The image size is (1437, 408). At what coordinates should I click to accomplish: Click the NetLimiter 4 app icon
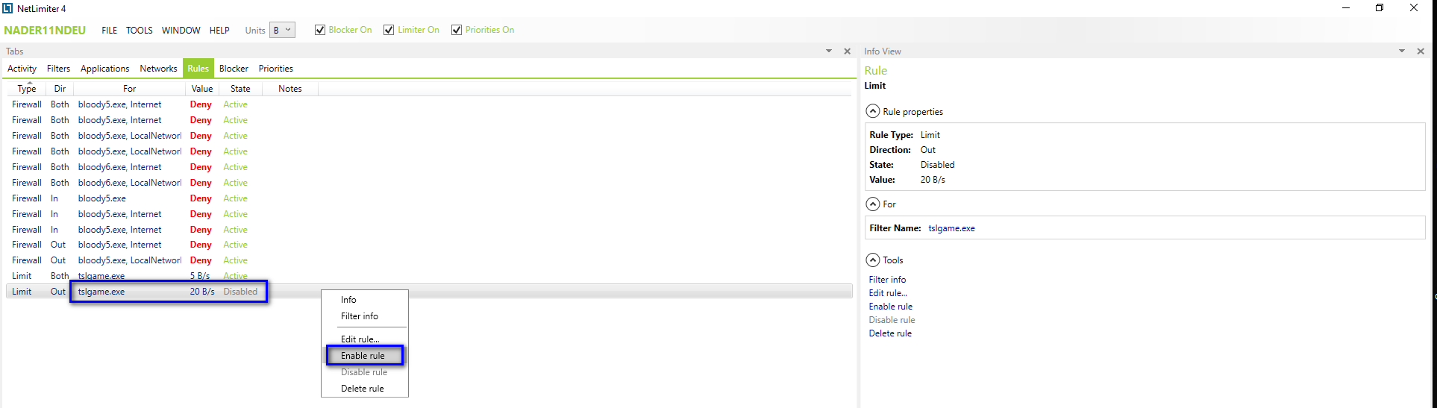(x=7, y=8)
